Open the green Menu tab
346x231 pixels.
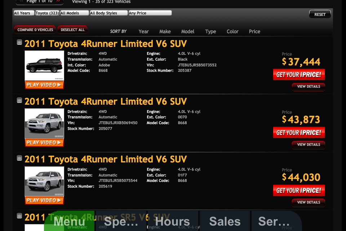pos(69,221)
